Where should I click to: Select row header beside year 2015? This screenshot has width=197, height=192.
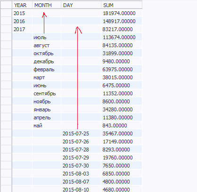pos(6,13)
